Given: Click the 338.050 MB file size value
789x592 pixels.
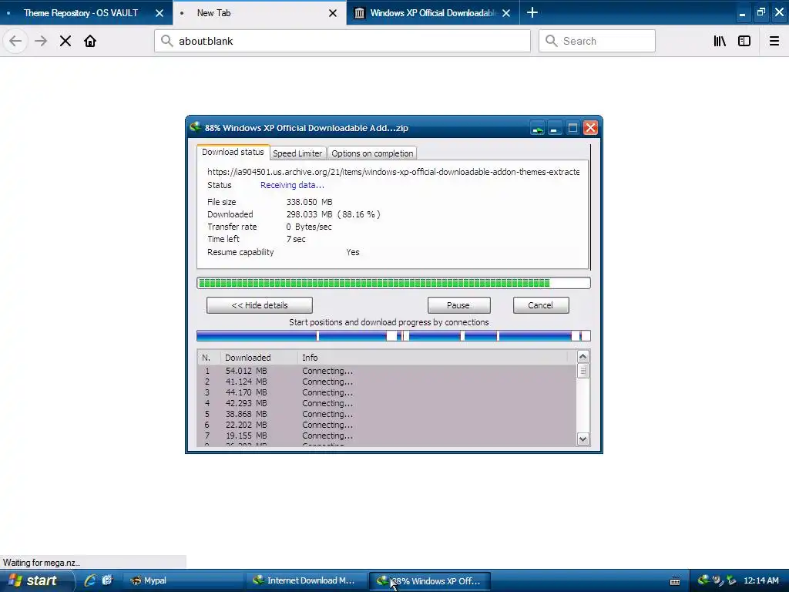Looking at the screenshot, I should (310, 202).
